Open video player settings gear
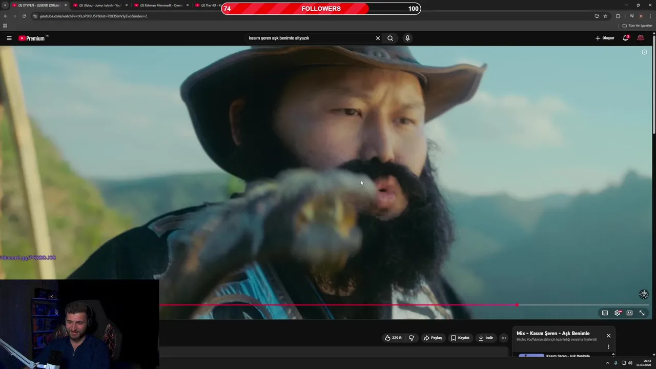 617,313
